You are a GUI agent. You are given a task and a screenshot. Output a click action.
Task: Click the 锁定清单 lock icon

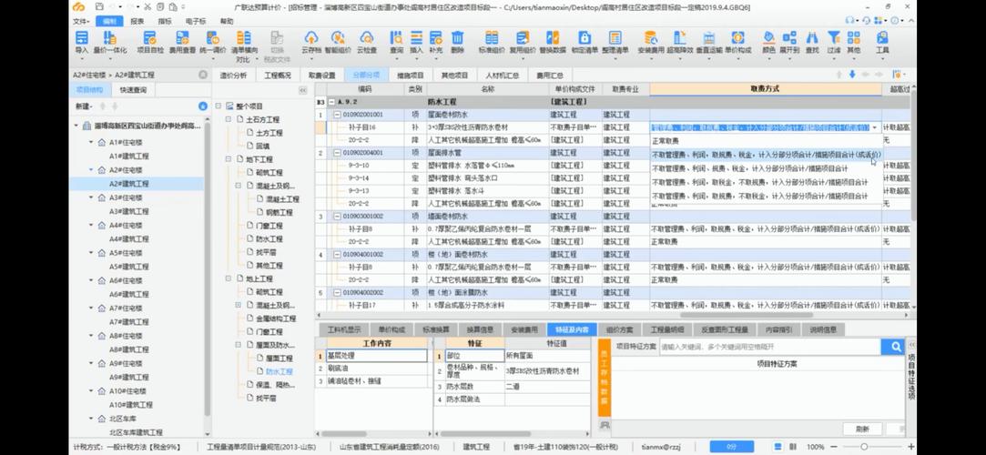coord(584,37)
